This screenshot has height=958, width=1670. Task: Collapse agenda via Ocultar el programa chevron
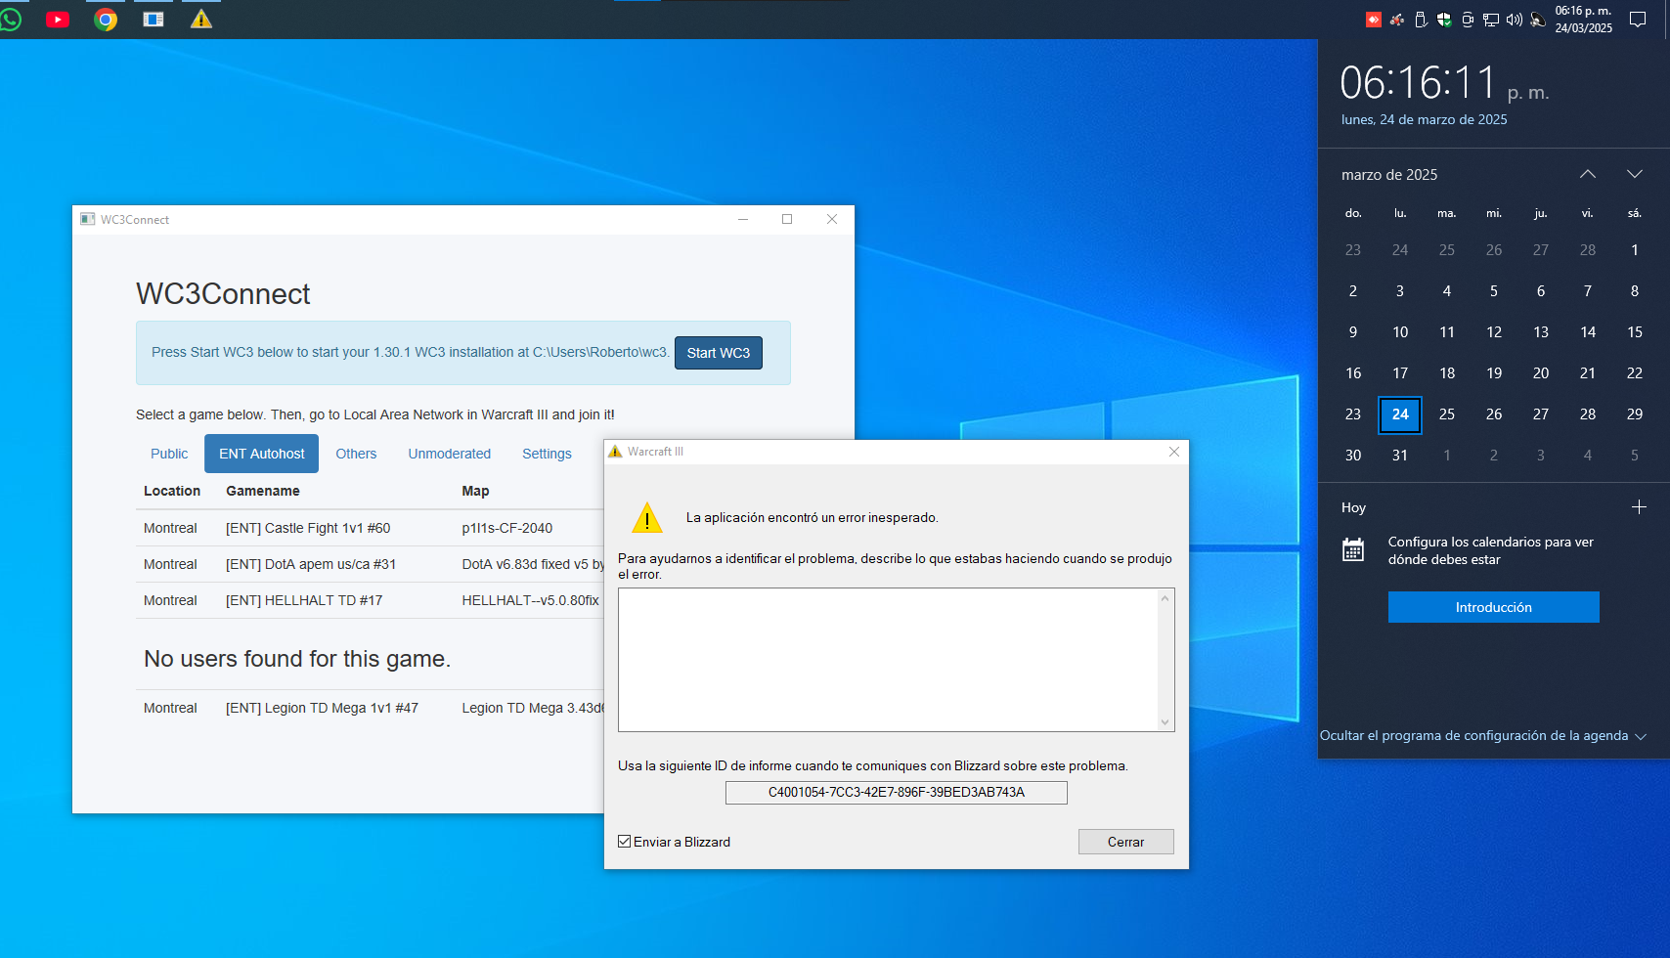click(x=1641, y=736)
